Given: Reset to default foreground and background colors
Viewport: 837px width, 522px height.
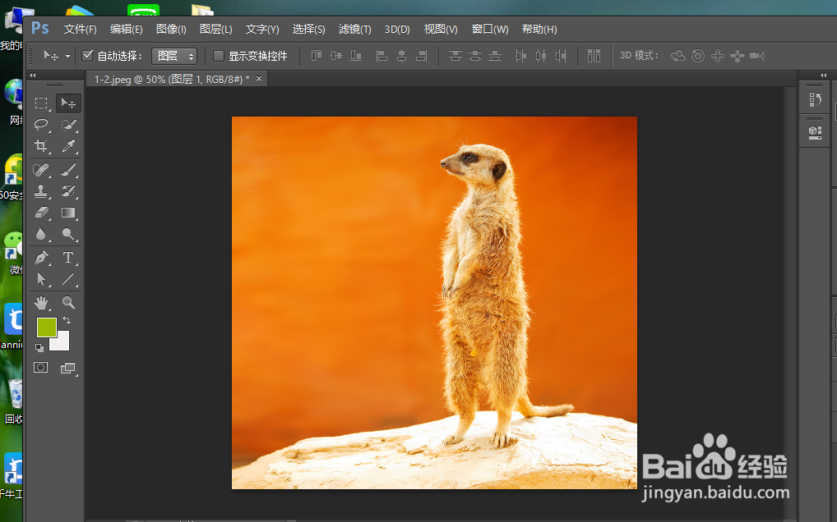Looking at the screenshot, I should point(39,348).
